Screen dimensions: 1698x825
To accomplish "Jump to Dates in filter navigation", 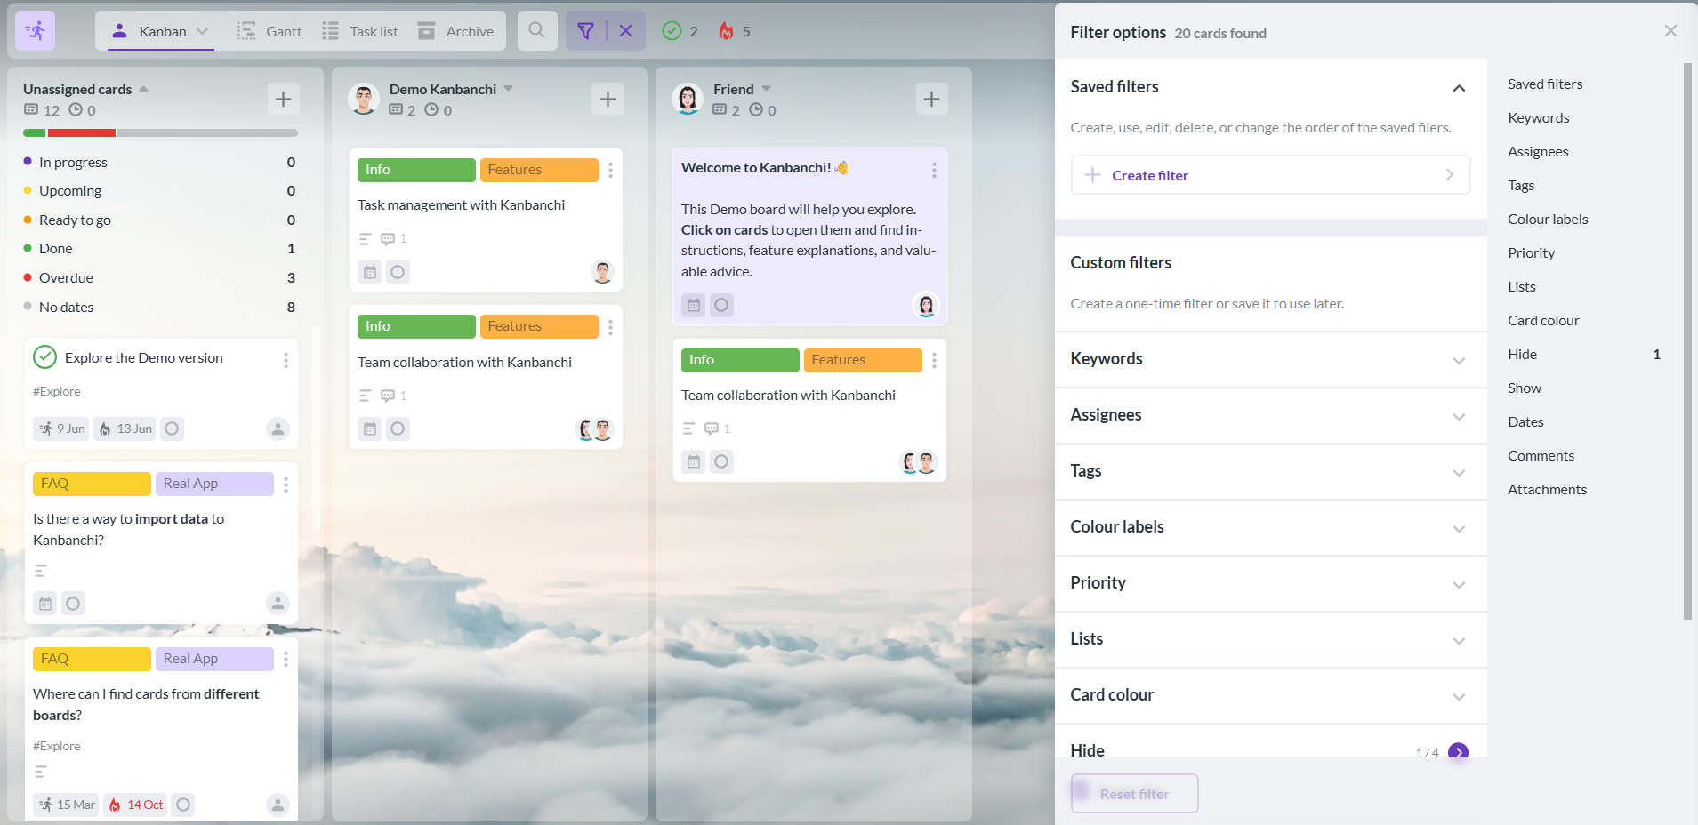I will 1525,422.
